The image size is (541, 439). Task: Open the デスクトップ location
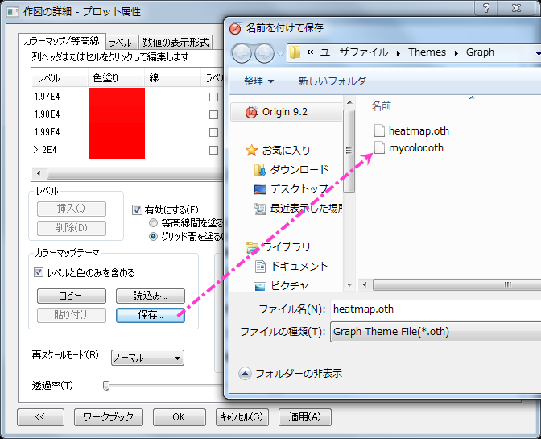tap(291, 188)
